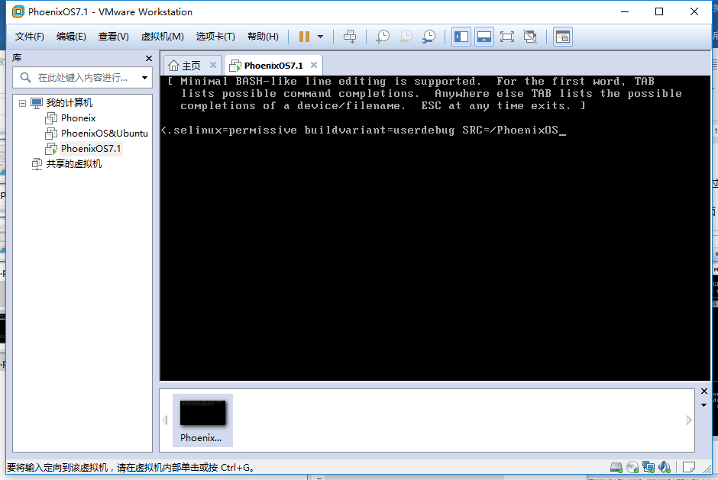Open the 选项卡(T) menu
This screenshot has width=718, height=480.
tap(215, 37)
